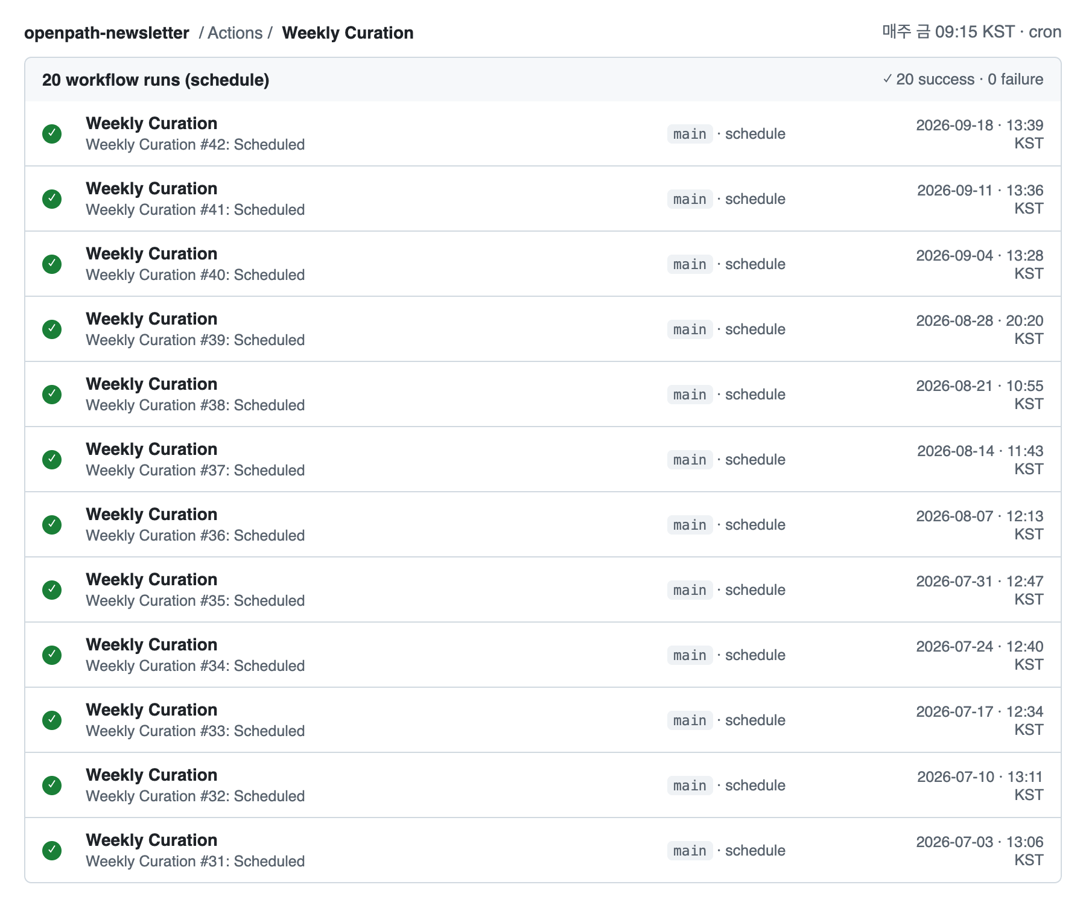Click the success check icon for run #31

[52, 851]
